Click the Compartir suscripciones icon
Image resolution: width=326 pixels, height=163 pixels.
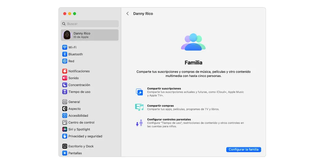coord(139,92)
